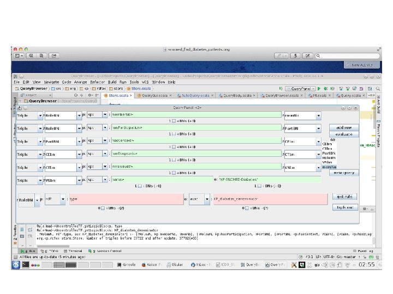Click the green Run arrow in IDE toolbar

pos(319,89)
